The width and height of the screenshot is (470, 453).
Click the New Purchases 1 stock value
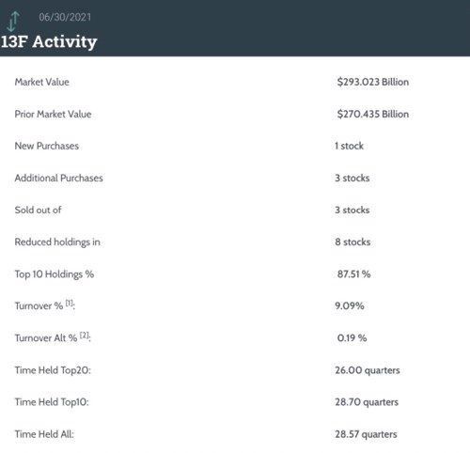coord(349,146)
